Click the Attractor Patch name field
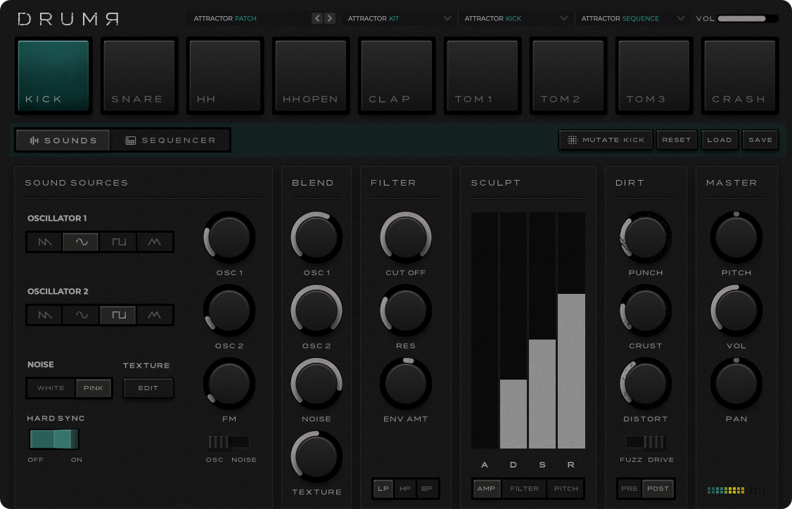The height and width of the screenshot is (509, 792). click(248, 19)
